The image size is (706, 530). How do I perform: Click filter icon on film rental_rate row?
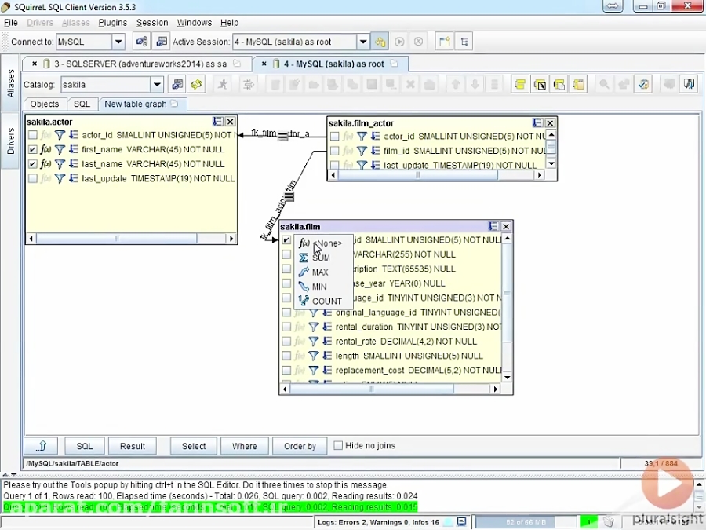click(313, 342)
